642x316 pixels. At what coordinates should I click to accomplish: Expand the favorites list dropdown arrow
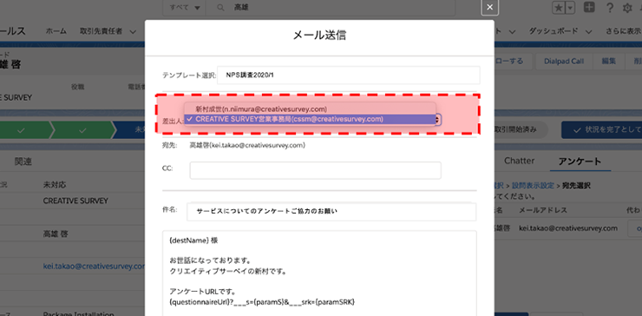click(x=570, y=8)
